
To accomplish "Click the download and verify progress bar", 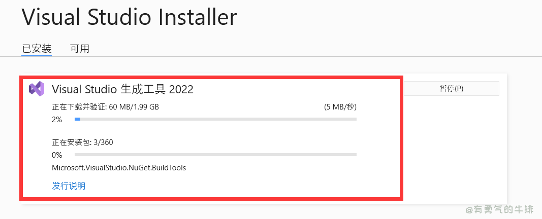I will [215, 119].
